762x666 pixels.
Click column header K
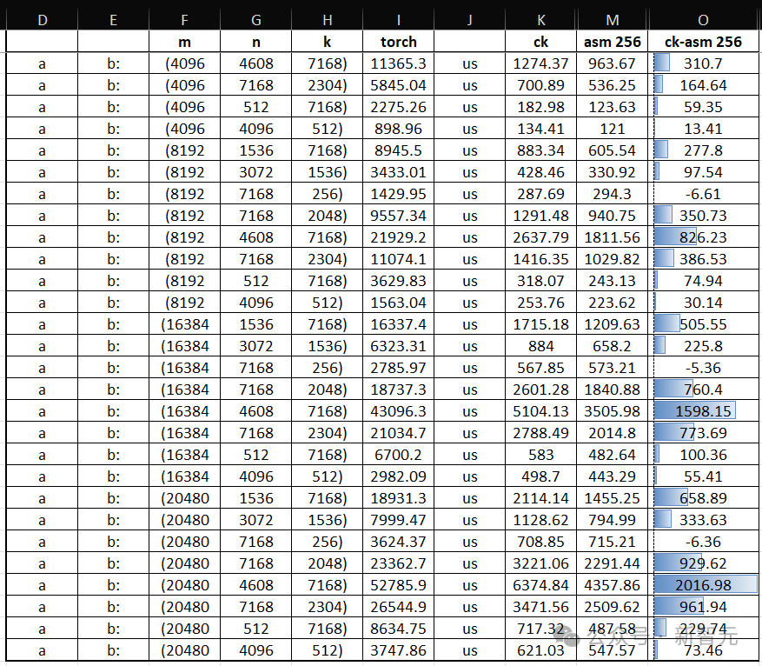pos(541,20)
